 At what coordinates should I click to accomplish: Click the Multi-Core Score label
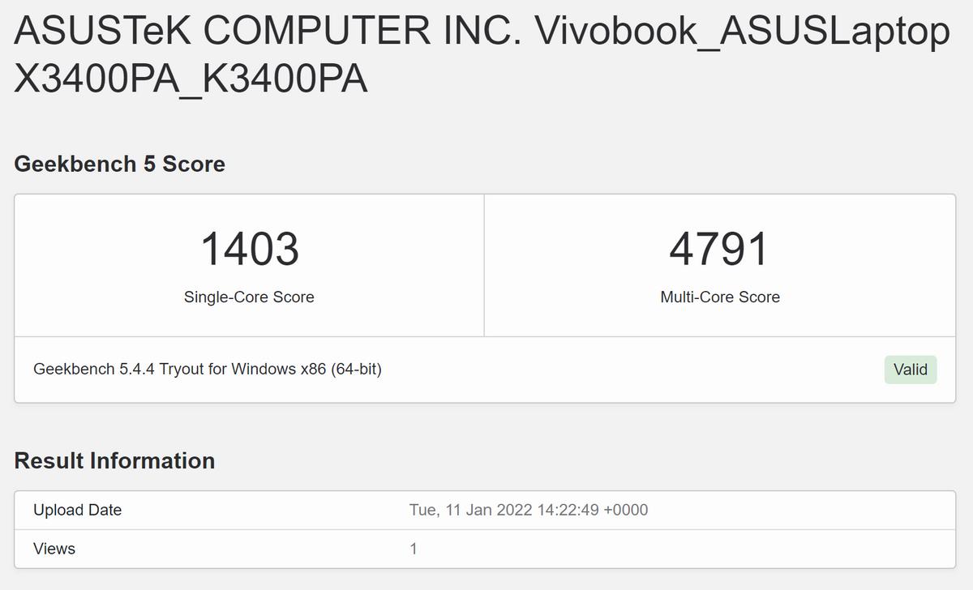[720, 297]
